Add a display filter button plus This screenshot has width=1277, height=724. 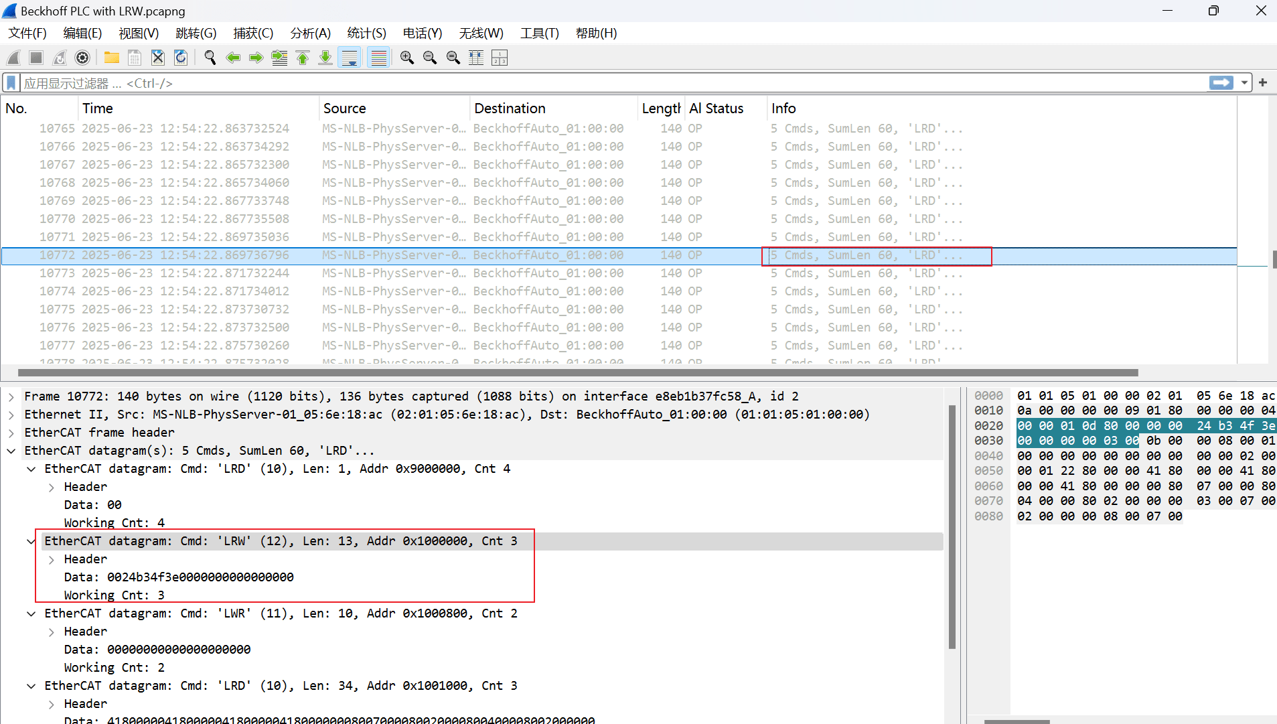[x=1263, y=83]
